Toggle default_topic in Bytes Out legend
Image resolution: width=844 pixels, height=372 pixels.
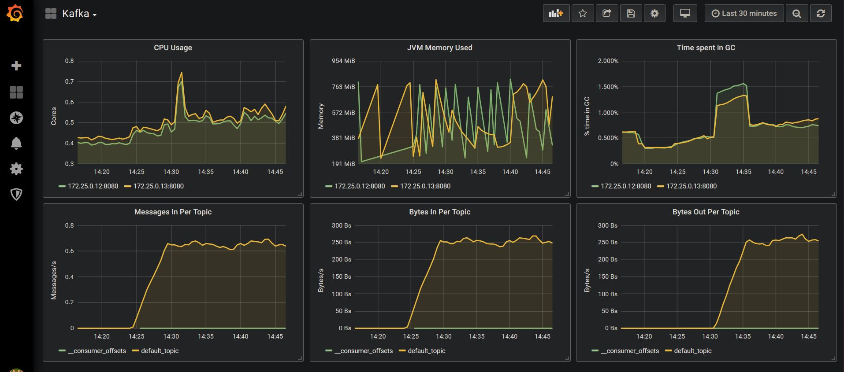pos(693,351)
